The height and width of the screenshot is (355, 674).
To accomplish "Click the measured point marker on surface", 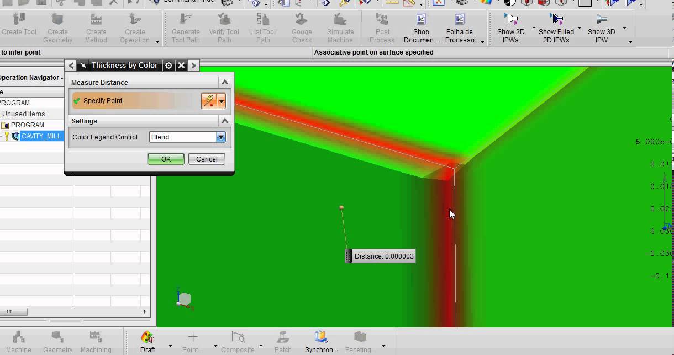I will click(x=341, y=208).
